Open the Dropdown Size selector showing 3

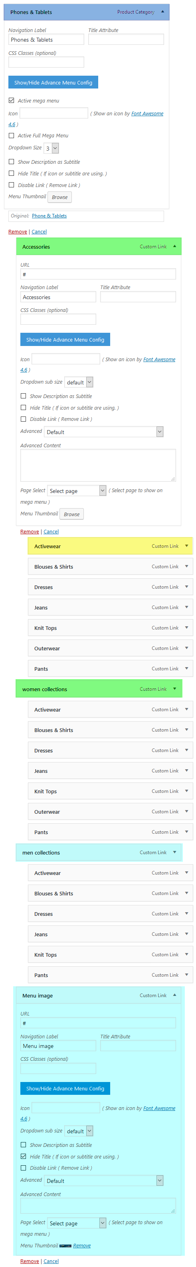click(51, 148)
